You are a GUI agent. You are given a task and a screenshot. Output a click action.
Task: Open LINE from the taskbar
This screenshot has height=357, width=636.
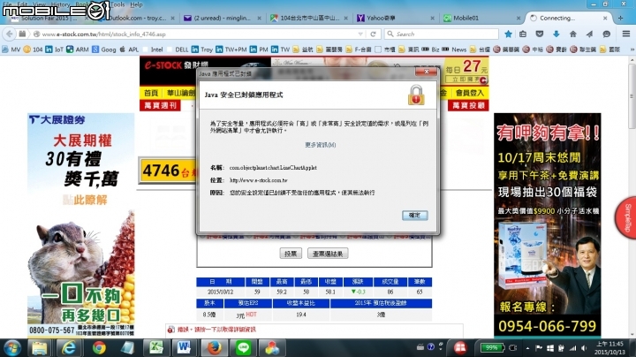243,348
